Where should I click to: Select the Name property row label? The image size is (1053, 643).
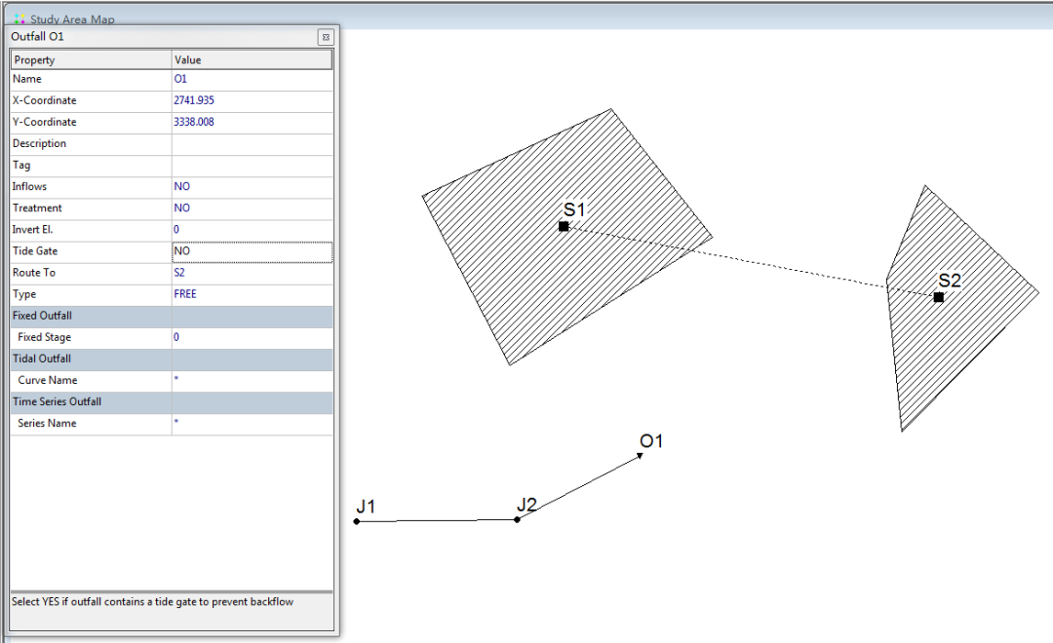(x=27, y=79)
